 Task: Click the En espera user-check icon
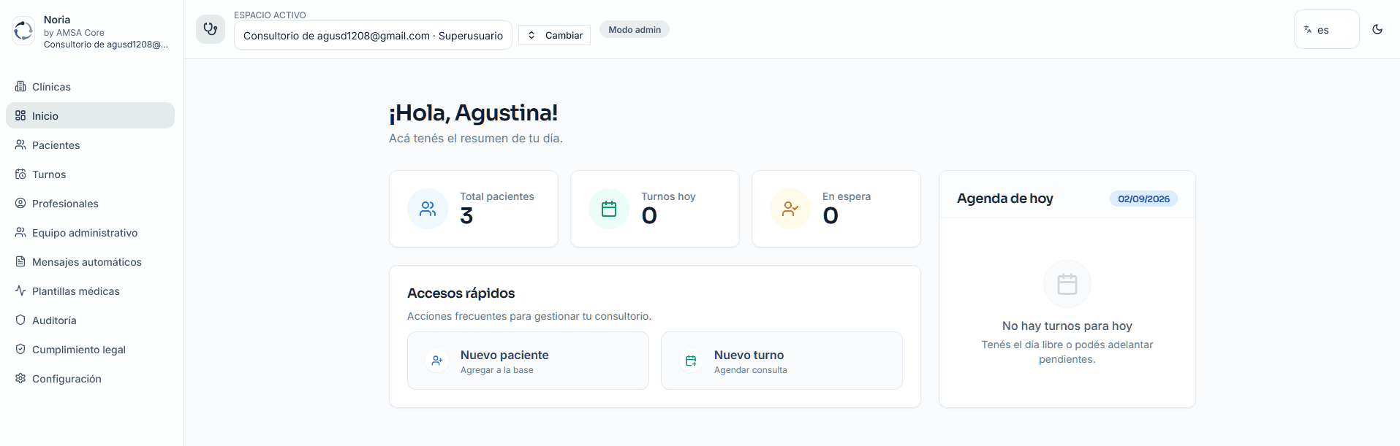(790, 209)
